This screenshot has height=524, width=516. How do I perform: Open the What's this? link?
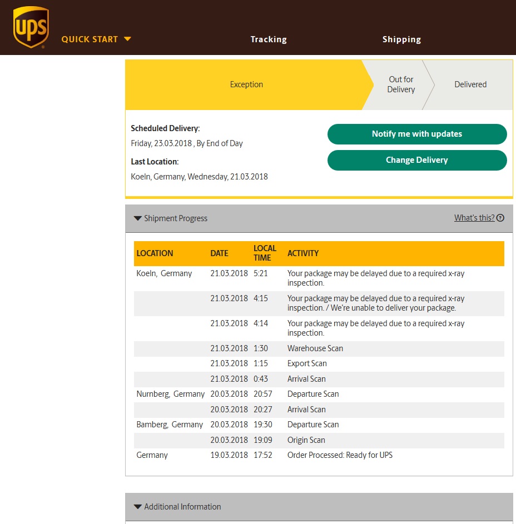tap(474, 218)
